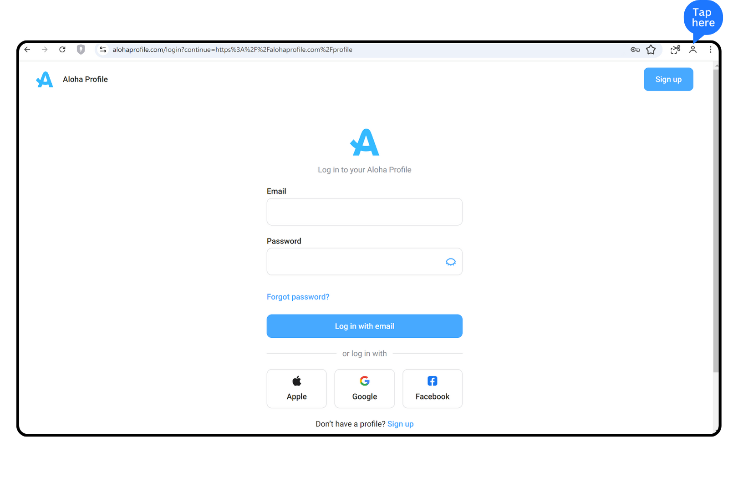
Task: Open the Forgot password link
Action: click(298, 297)
